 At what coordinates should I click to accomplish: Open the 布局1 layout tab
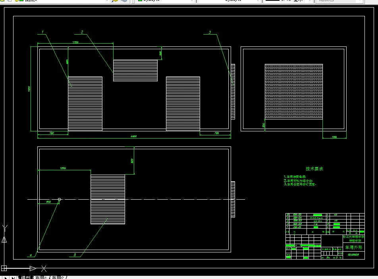(41, 277)
